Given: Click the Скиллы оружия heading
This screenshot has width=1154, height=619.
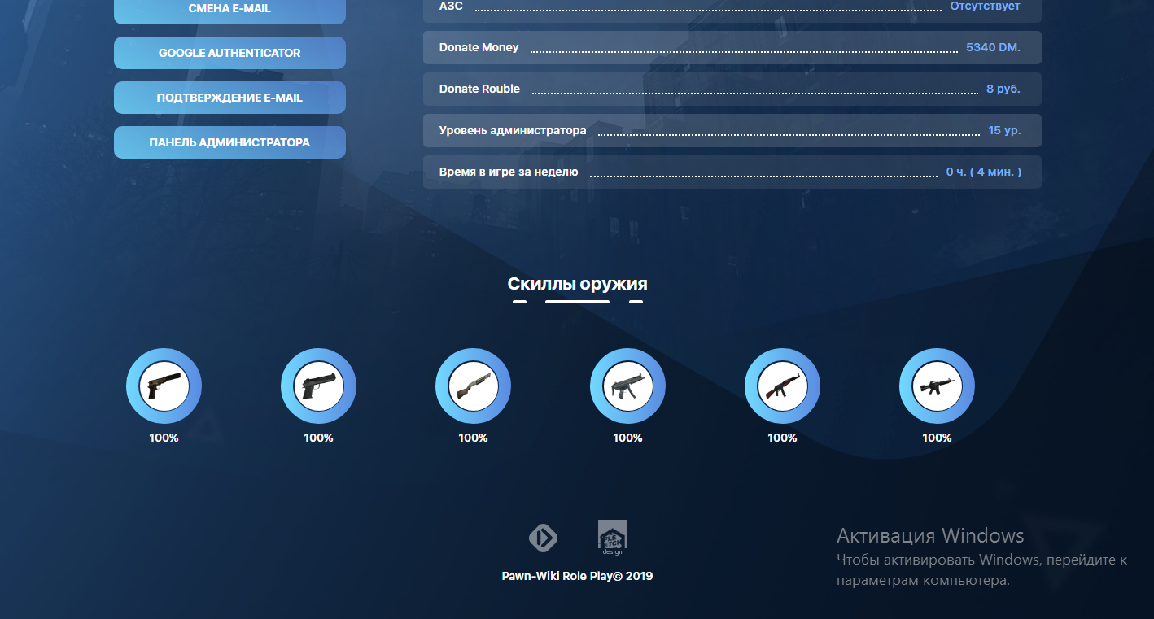Looking at the screenshot, I should (577, 284).
